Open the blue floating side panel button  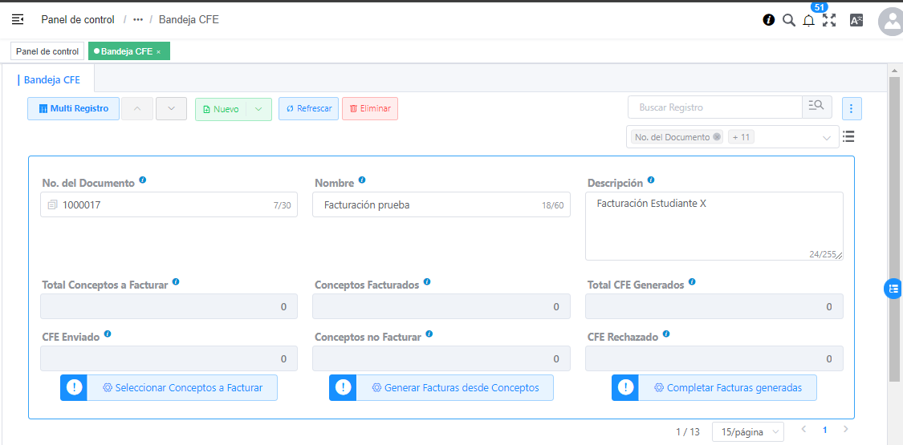coord(893,289)
